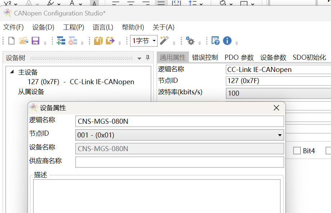
Task: Click the 设备名称 field in the dialog
Action: pyautogui.click(x=179, y=149)
